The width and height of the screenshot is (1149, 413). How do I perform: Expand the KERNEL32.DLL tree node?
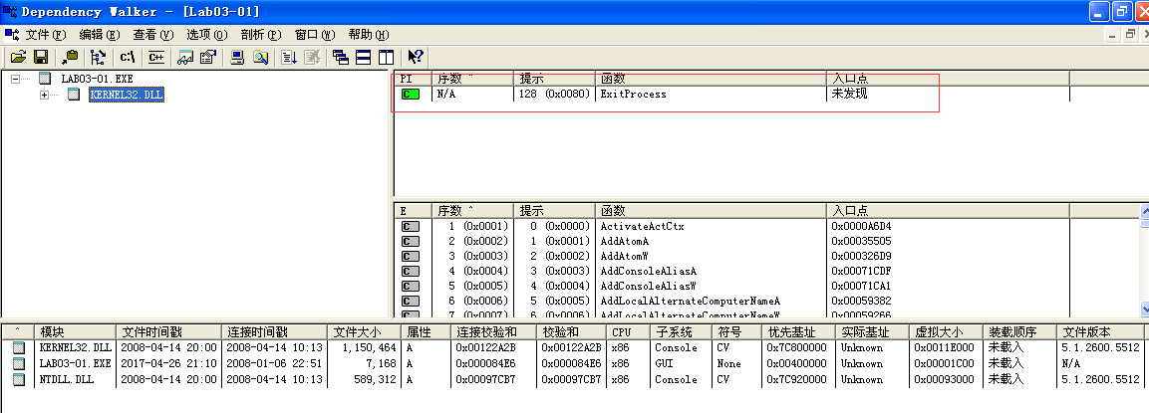(45, 96)
